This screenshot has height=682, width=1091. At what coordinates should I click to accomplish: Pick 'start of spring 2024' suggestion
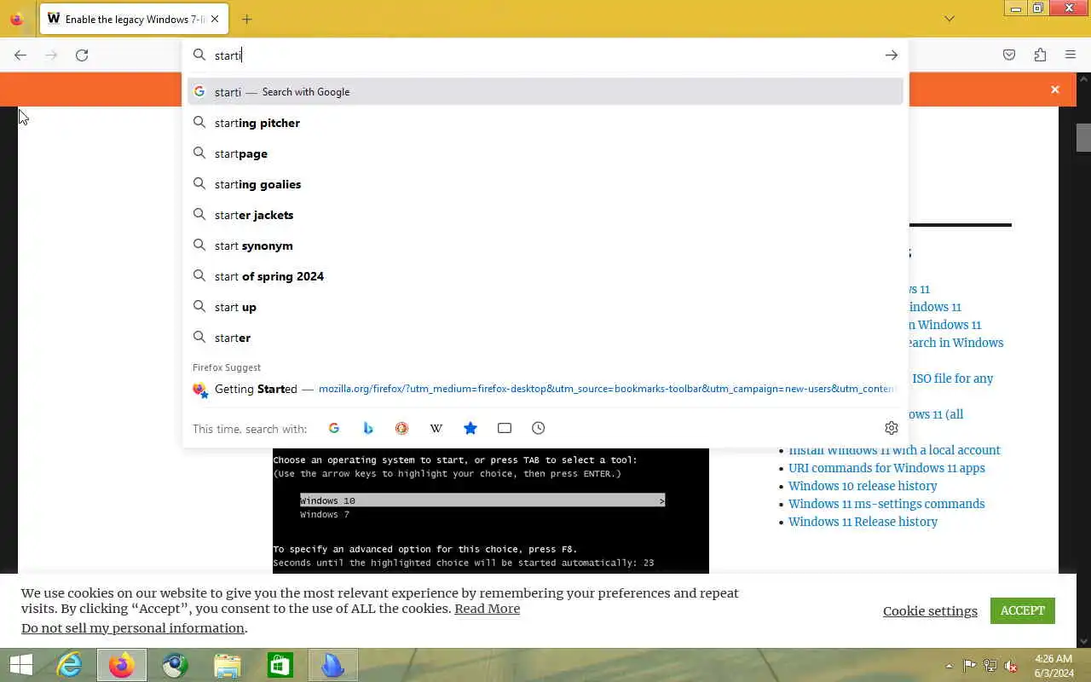pos(545,276)
